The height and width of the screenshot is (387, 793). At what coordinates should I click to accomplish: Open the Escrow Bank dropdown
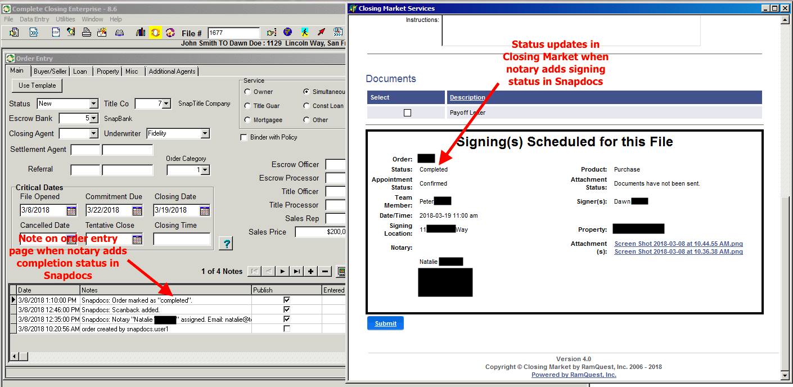(93, 119)
